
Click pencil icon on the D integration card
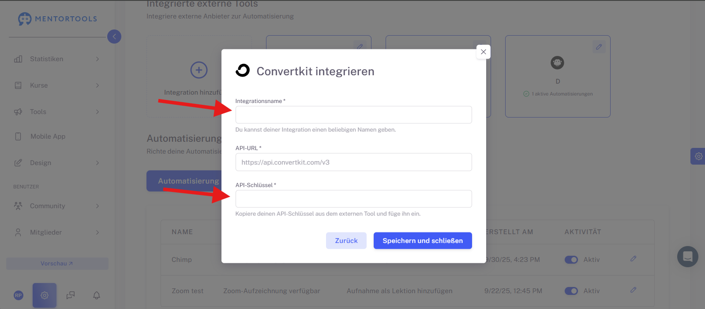[599, 47]
